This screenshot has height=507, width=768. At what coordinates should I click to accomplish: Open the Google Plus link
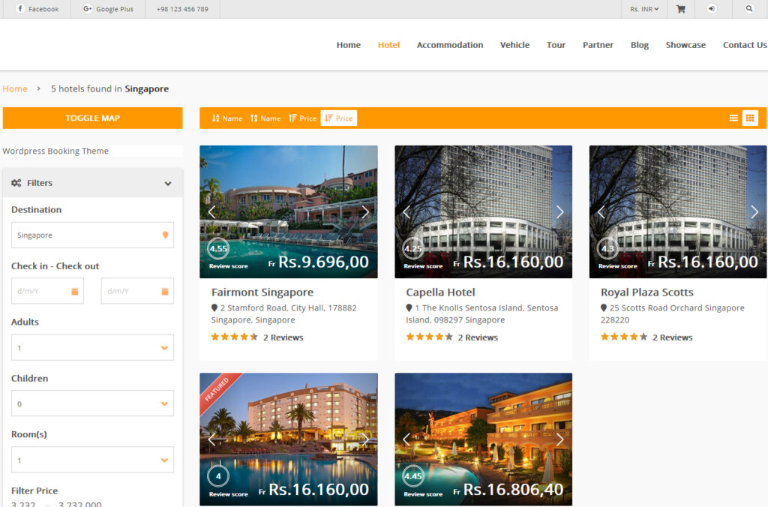[x=108, y=9]
